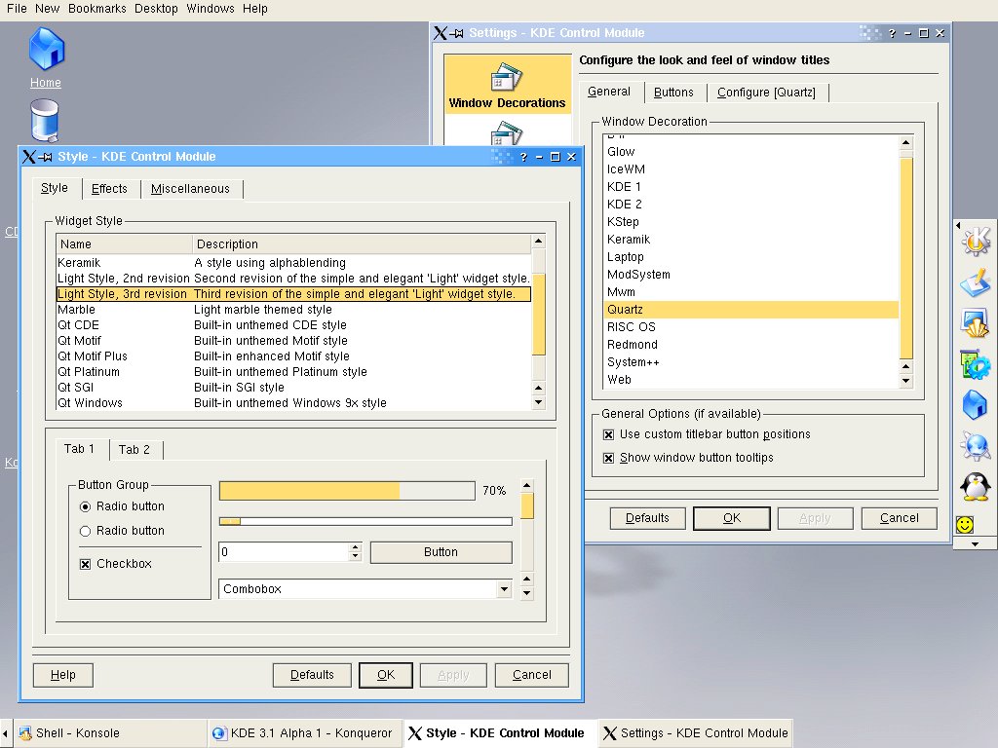Image resolution: width=998 pixels, height=748 pixels.
Task: Switch to Settings - KDE Control Module taskbar entry
Action: point(695,732)
